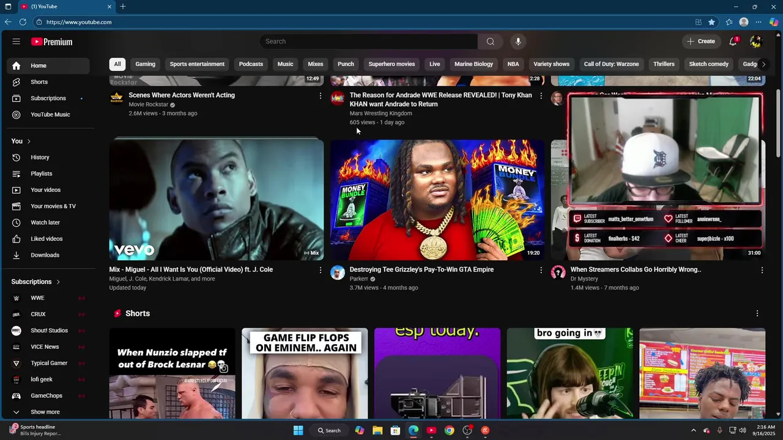
Task: Open Mars Wrestling Kingdom channel link
Action: pyautogui.click(x=380, y=113)
